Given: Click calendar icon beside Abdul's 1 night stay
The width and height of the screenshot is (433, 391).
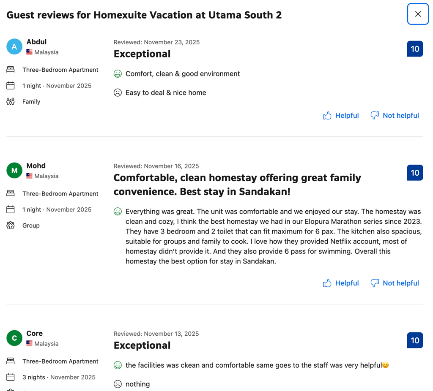Looking at the screenshot, I should pos(11,86).
